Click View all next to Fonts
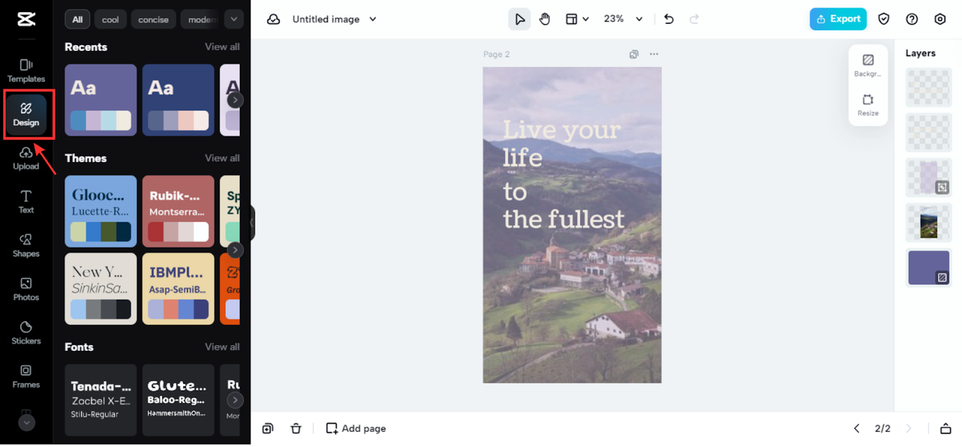This screenshot has width=962, height=447. coord(222,346)
